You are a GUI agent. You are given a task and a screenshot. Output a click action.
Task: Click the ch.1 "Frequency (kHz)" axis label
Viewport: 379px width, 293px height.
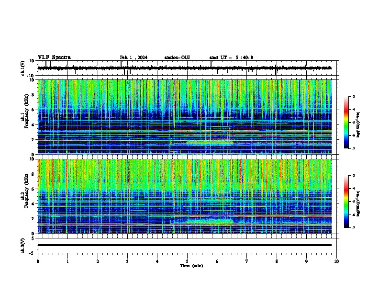pos(26,112)
